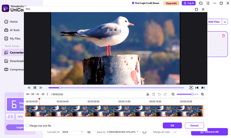Image resolution: width=231 pixels, height=138 pixels.
Task: Open the folder icon next to save path
Action: pos(145,132)
